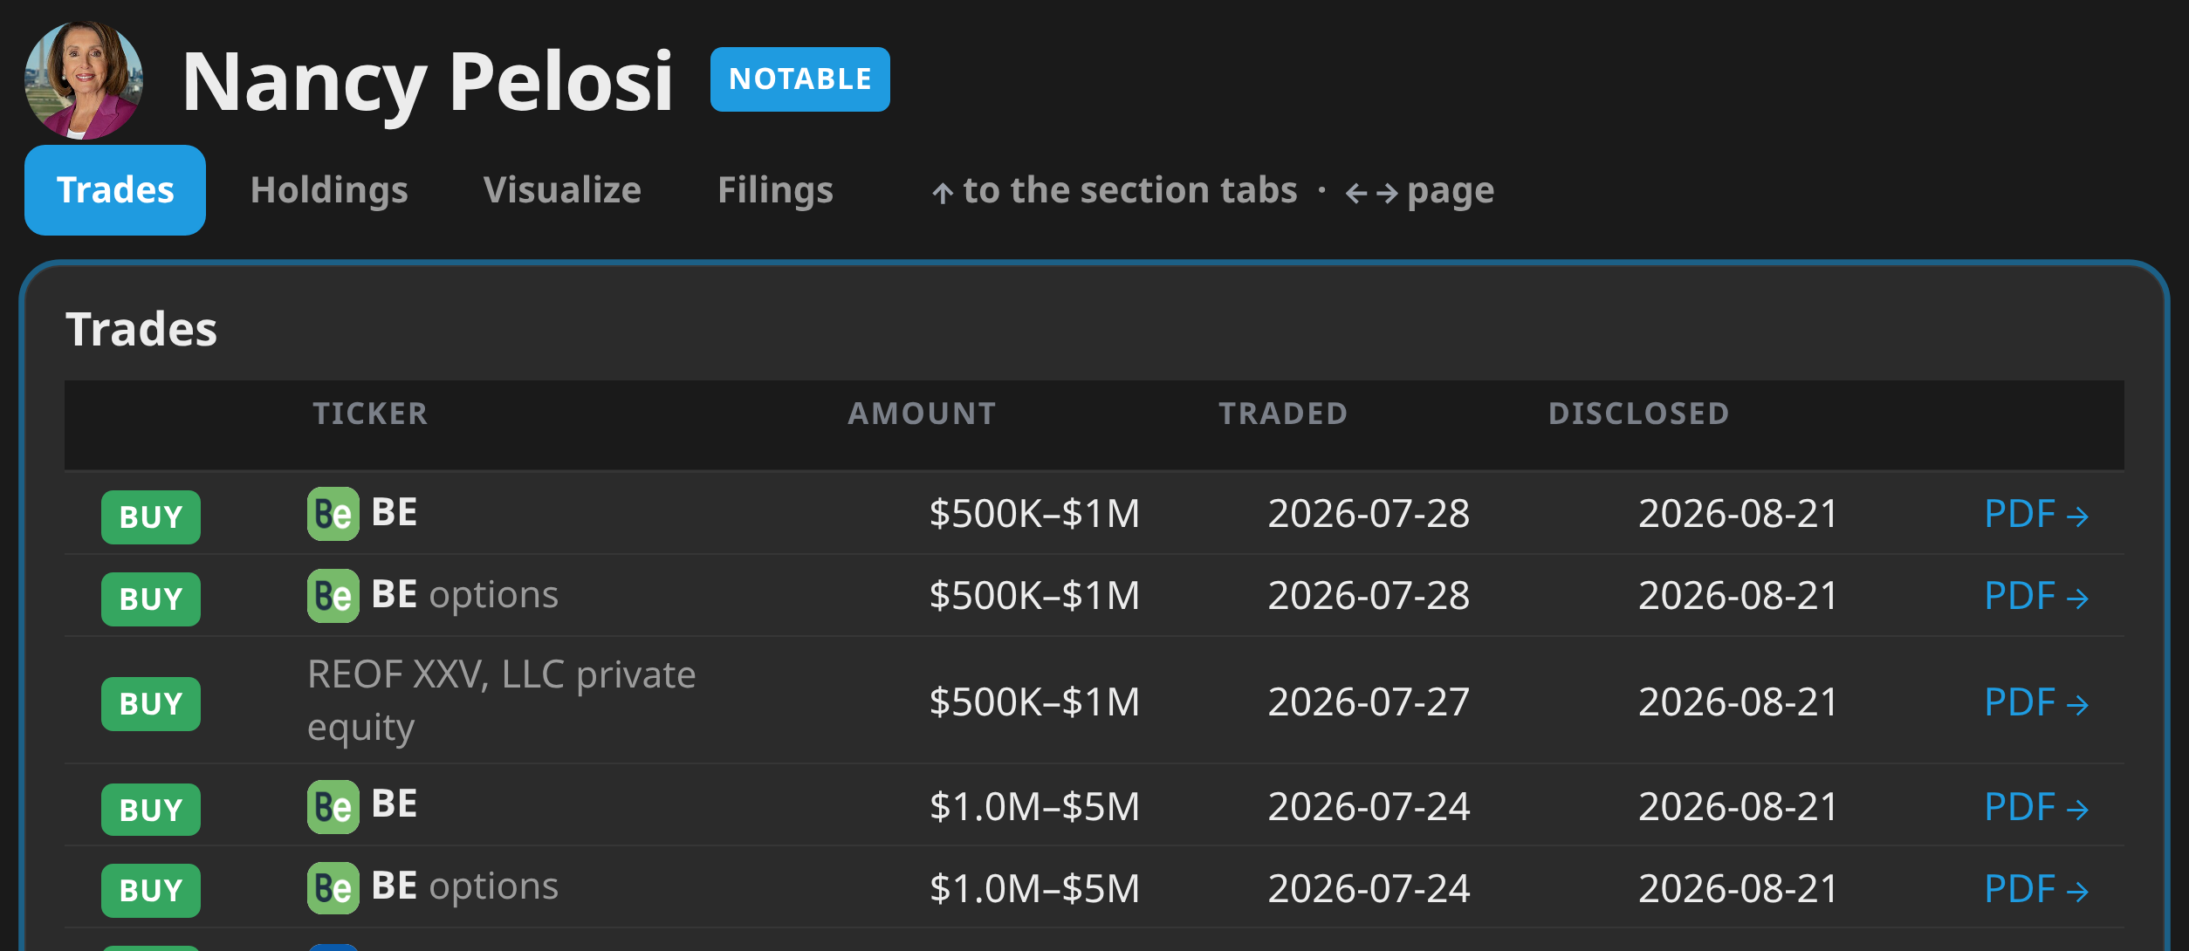Open PDF for the BE trade on 2026-07-28

(2036, 514)
